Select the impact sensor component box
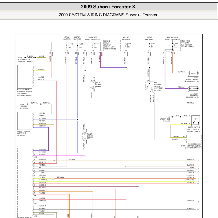The width and height of the screenshot is (218, 218). click(25, 121)
